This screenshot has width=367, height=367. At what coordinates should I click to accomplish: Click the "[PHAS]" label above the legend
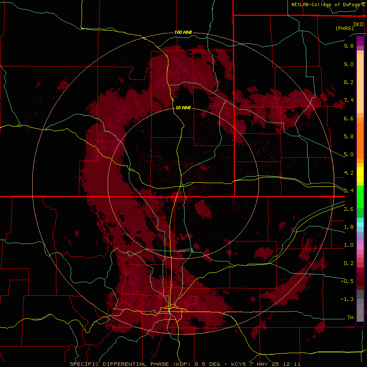[345, 29]
